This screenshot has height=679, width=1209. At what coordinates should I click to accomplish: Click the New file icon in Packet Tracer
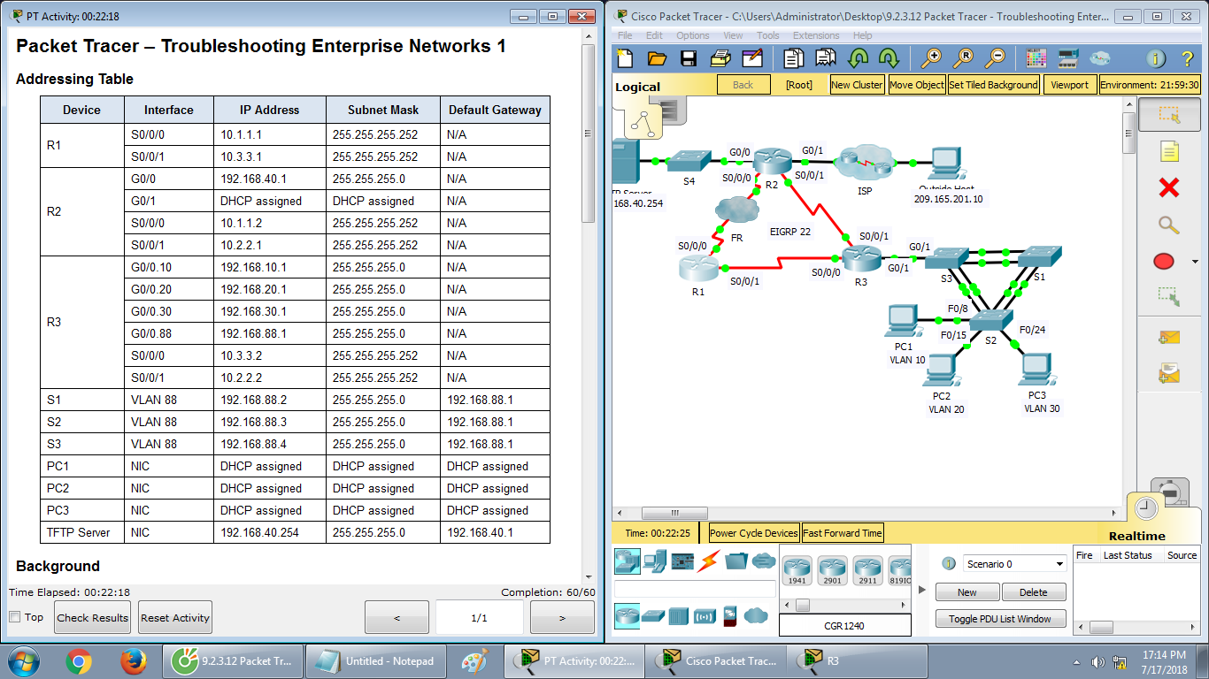(626, 58)
